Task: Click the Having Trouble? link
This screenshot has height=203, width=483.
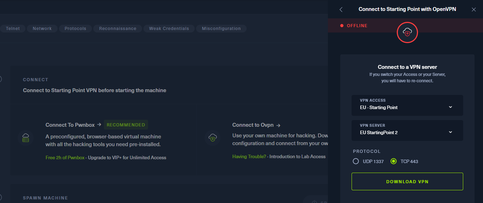Action: pyautogui.click(x=249, y=156)
